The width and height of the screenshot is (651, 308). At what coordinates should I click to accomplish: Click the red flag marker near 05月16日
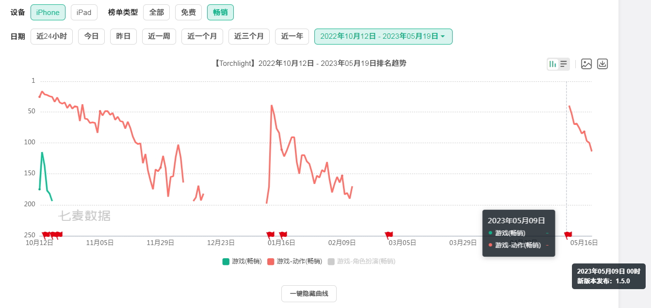pos(568,234)
